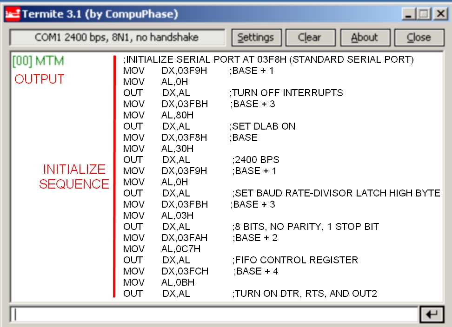Click the green [00] MTM received text
This screenshot has width=452, height=327.
pyautogui.click(x=38, y=61)
